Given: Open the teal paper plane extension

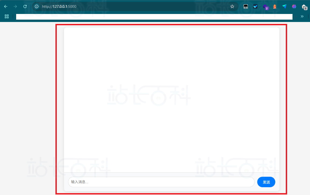Looking at the screenshot, I should [284, 6].
